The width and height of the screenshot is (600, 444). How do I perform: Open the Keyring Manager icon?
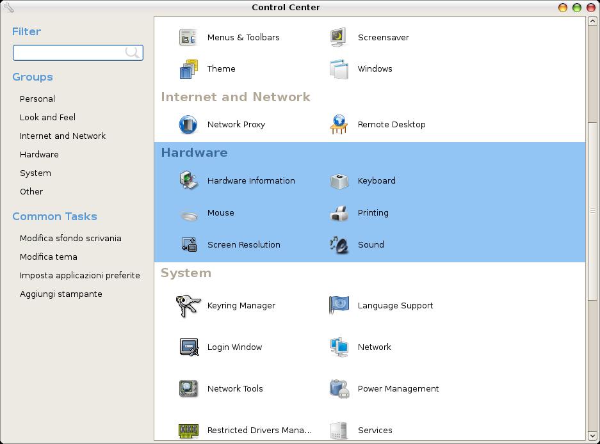click(x=188, y=306)
